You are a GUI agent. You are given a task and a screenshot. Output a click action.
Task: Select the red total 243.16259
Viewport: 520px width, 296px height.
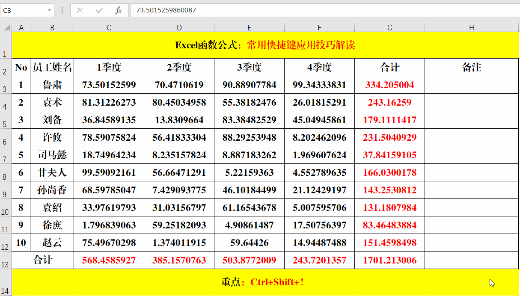coord(390,102)
